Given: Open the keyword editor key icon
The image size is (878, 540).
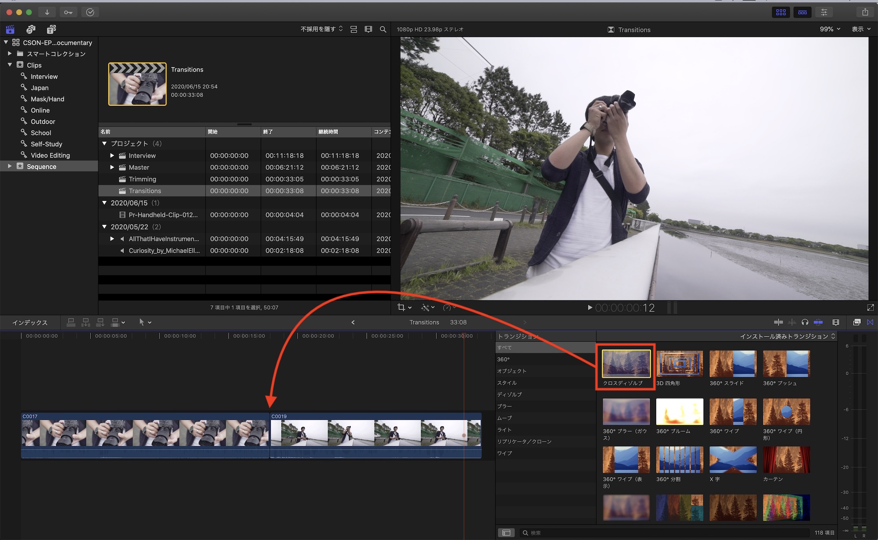Looking at the screenshot, I should (x=68, y=12).
